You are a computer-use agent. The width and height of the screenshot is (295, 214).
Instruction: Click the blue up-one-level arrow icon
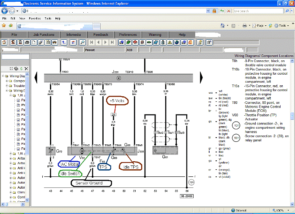coord(64,42)
